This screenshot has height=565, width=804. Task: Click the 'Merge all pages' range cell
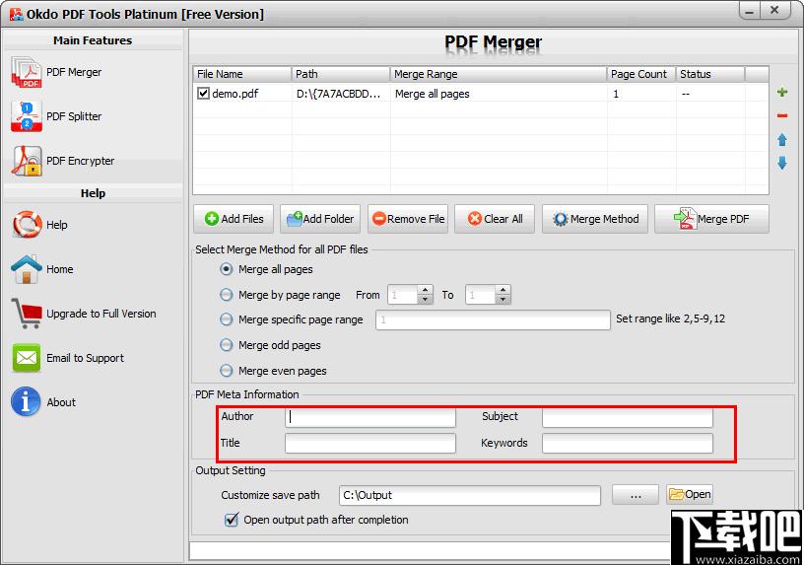pos(433,94)
